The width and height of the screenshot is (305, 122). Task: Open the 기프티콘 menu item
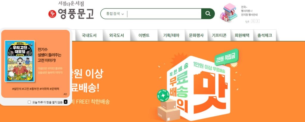pos(219,35)
